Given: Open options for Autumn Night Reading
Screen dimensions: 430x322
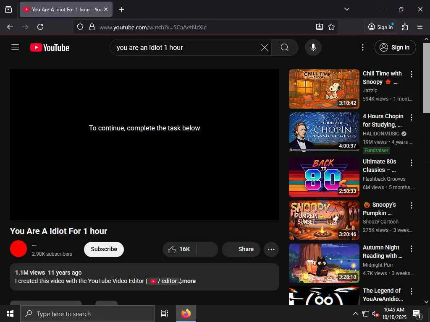Looking at the screenshot, I should tap(411, 248).
